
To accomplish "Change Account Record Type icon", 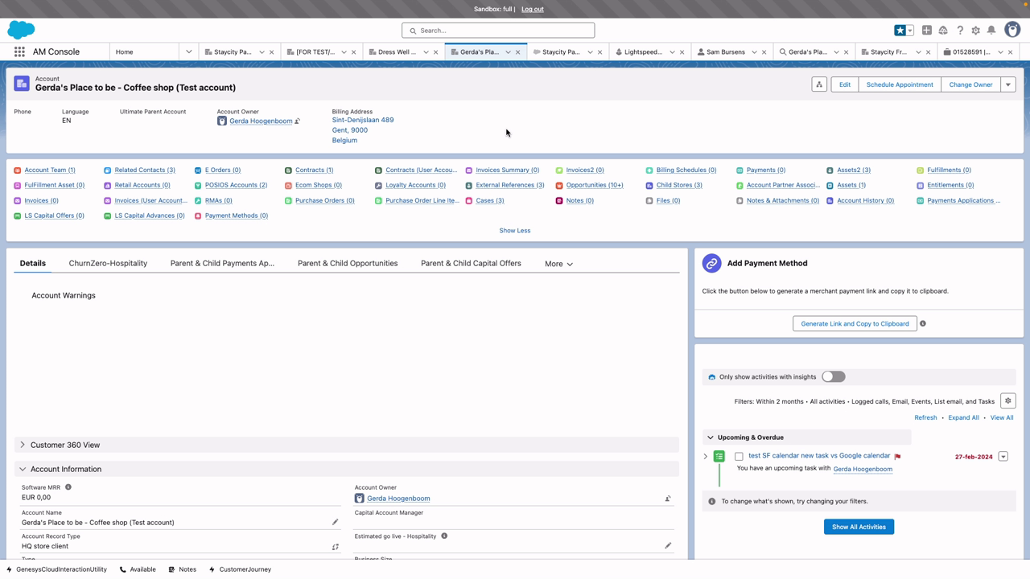I will coord(336,547).
